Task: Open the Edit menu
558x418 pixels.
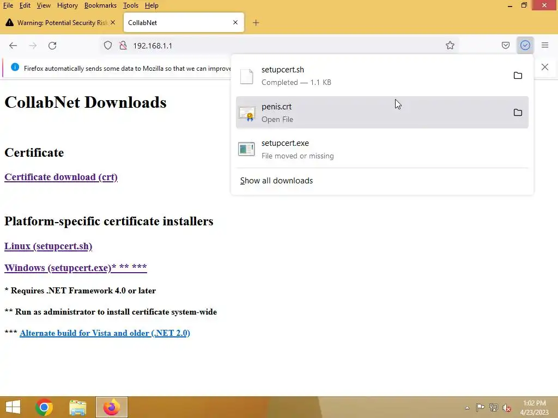Action: point(25,5)
